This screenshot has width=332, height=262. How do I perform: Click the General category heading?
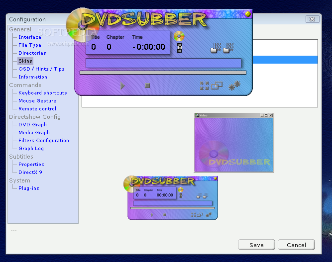click(20, 29)
